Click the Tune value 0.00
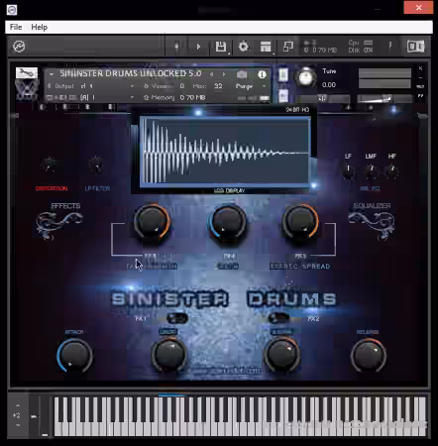Viewport: 438px width, 446px height. pyautogui.click(x=329, y=85)
